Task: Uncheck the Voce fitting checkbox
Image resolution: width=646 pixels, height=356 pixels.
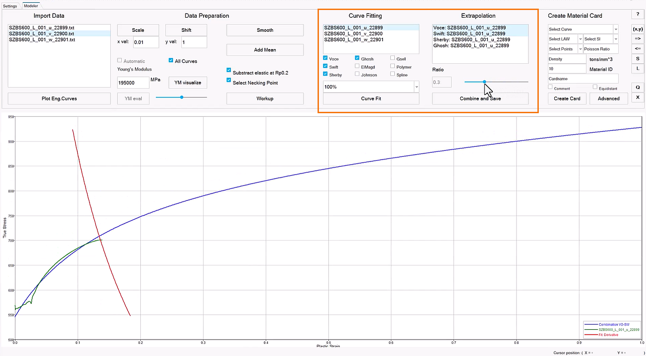Action: 326,58
